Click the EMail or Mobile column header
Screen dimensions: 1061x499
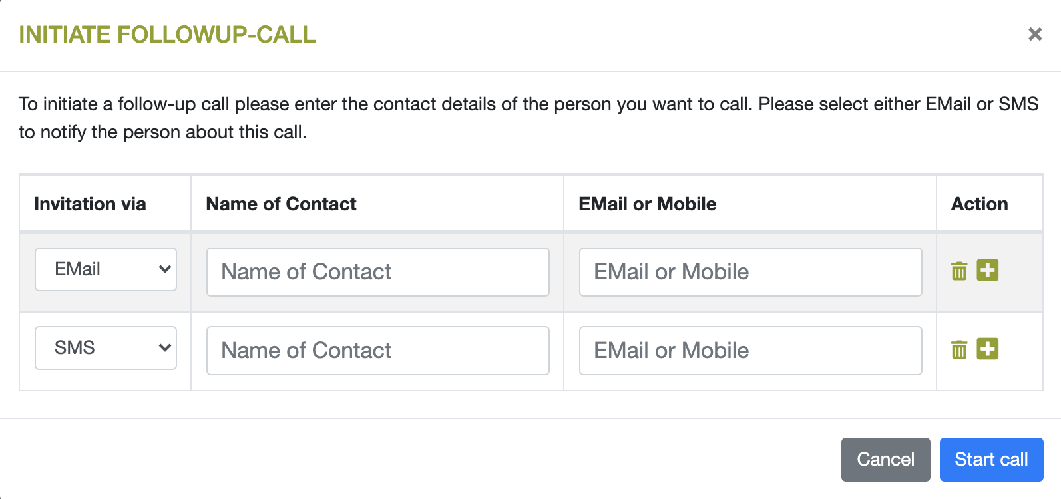[647, 204]
